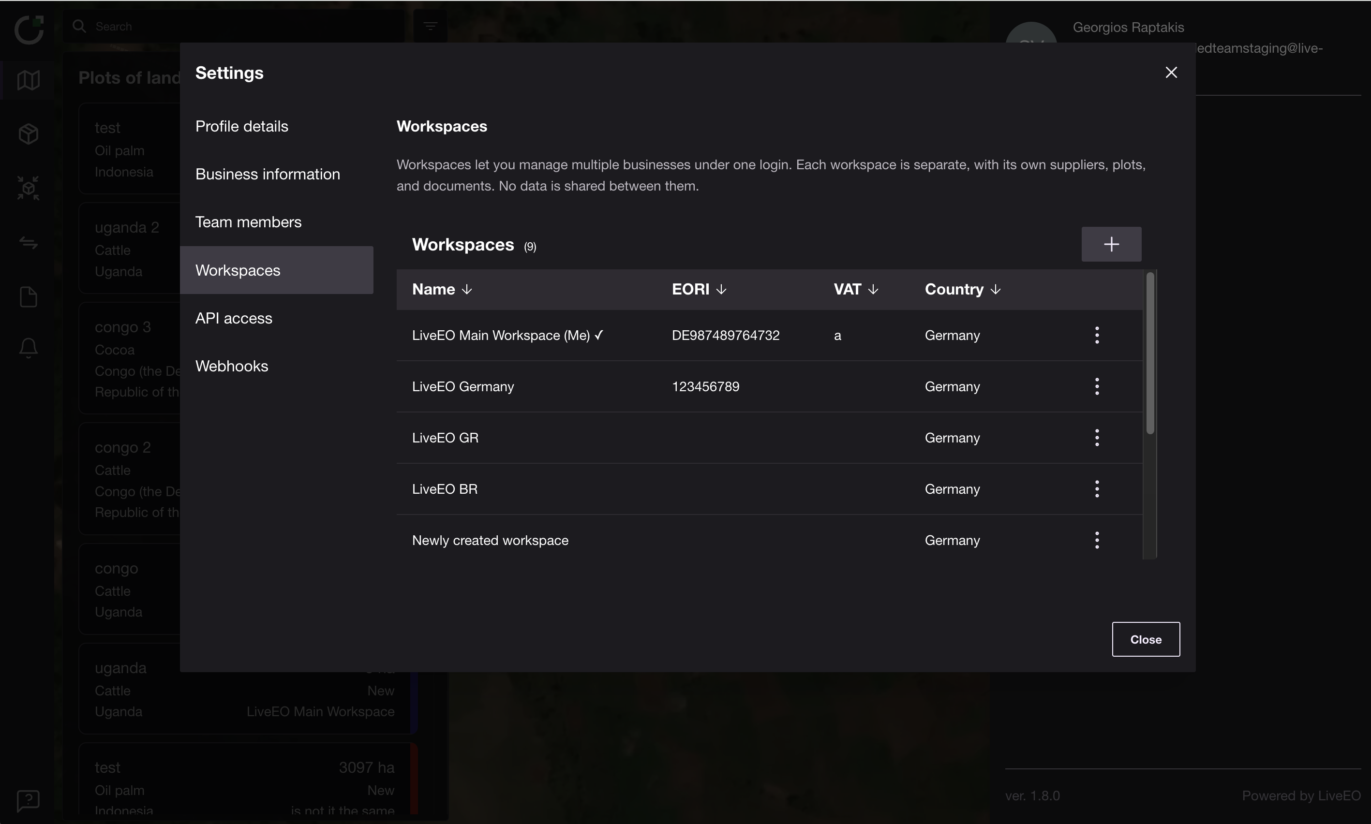Viewport: 1371px width, 824px height.
Task: Click the map icon in left sidebar
Action: click(29, 80)
